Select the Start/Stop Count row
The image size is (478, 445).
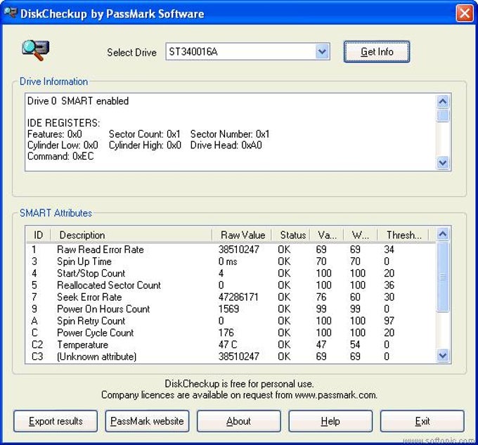coord(231,273)
